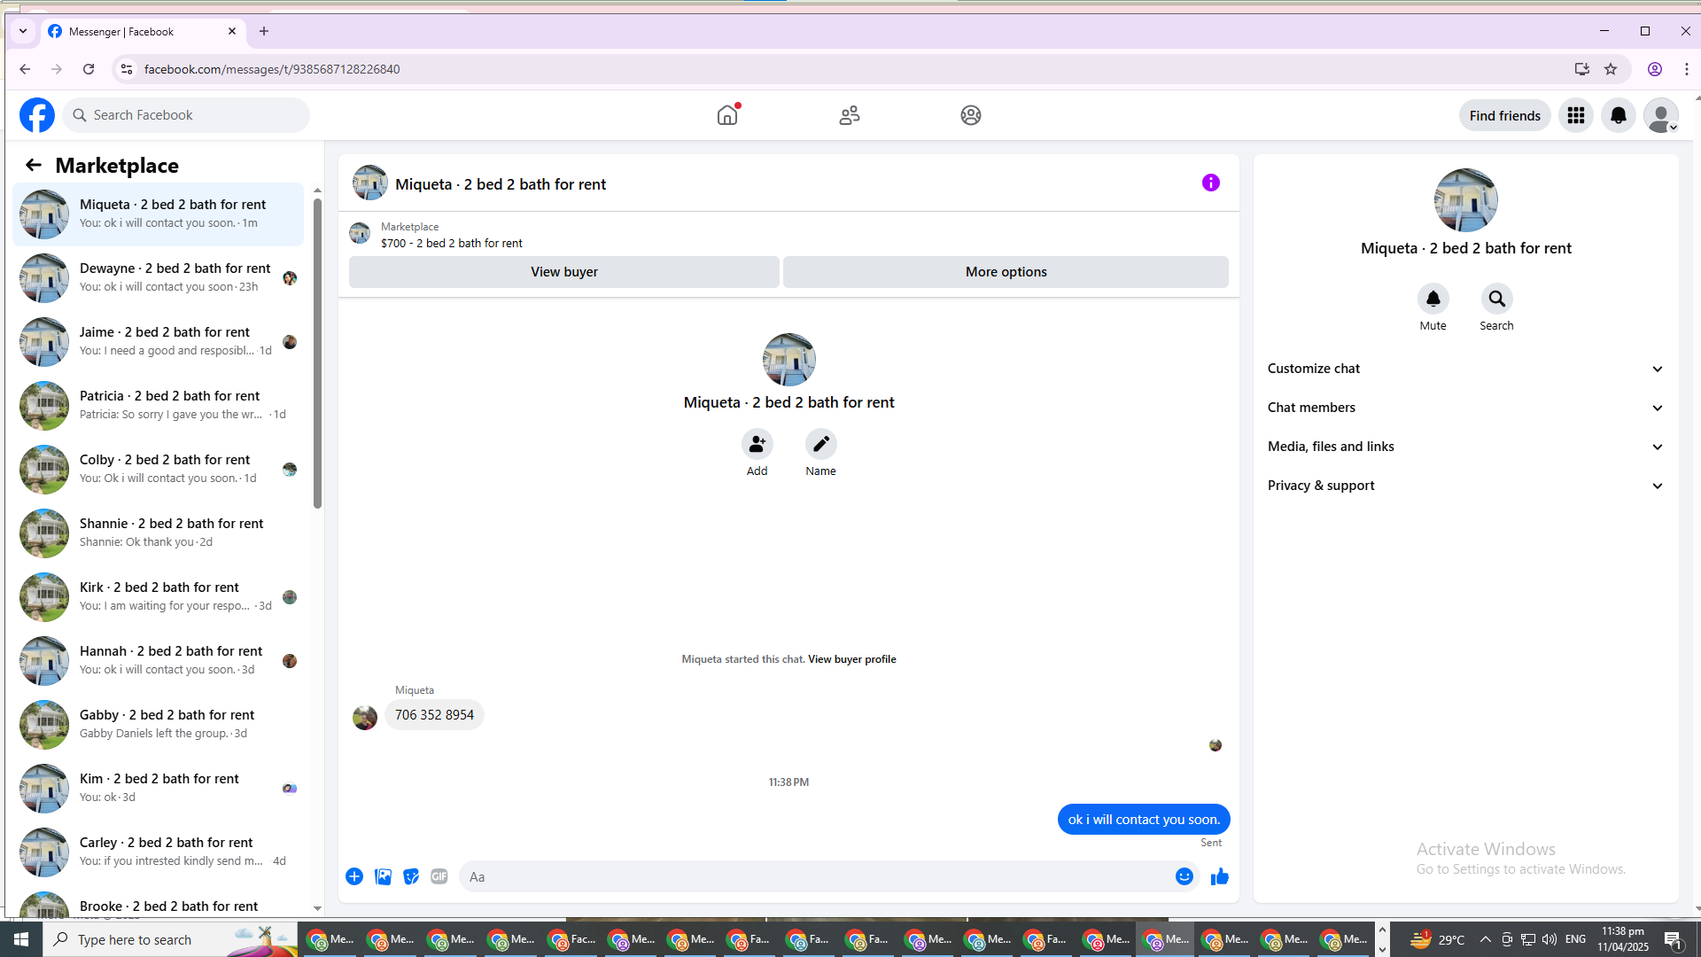Click the Find friends button

click(x=1504, y=115)
